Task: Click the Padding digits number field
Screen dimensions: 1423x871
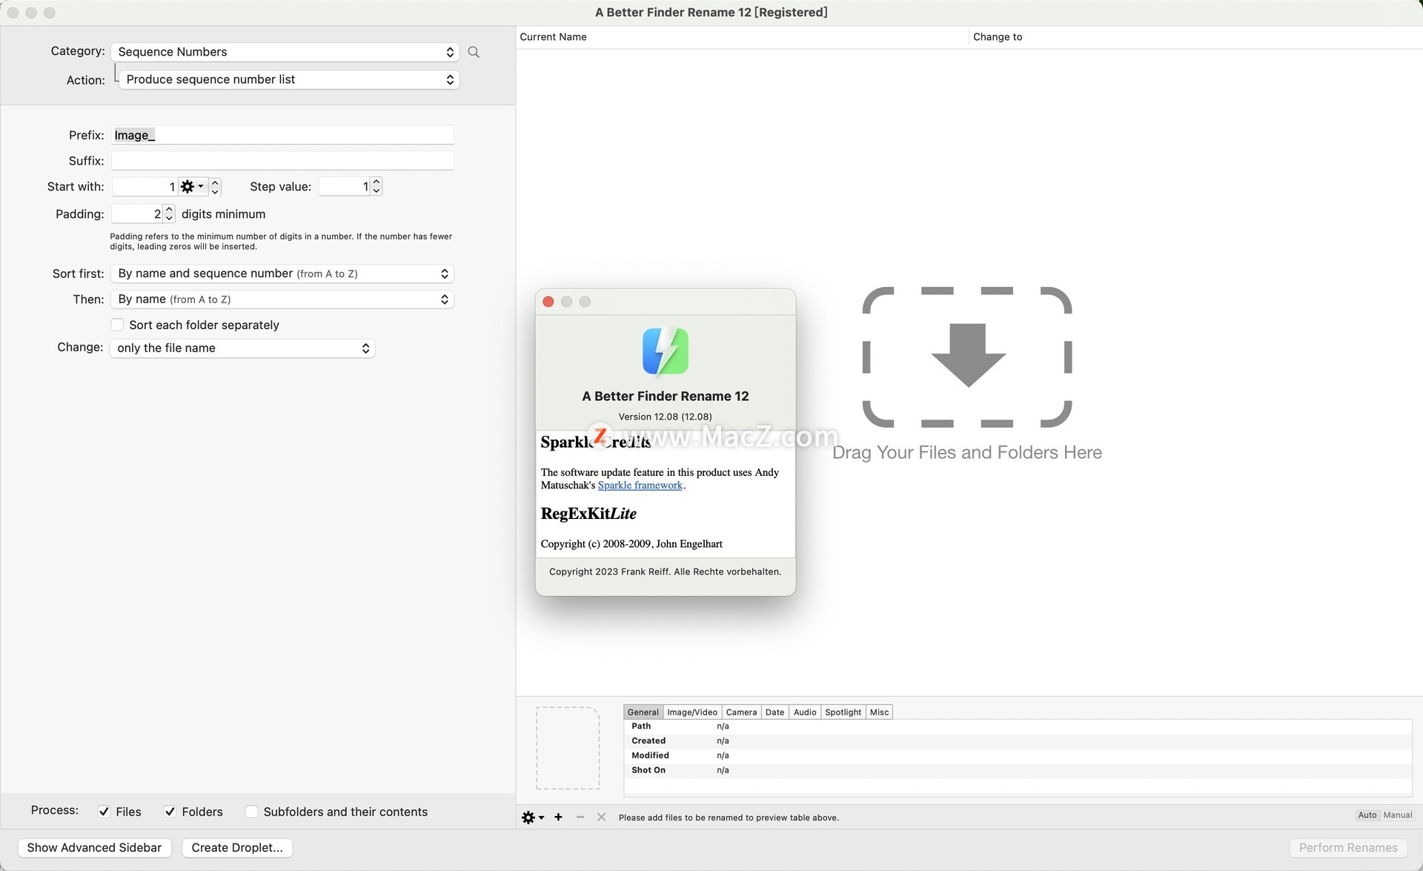Action: click(x=136, y=213)
